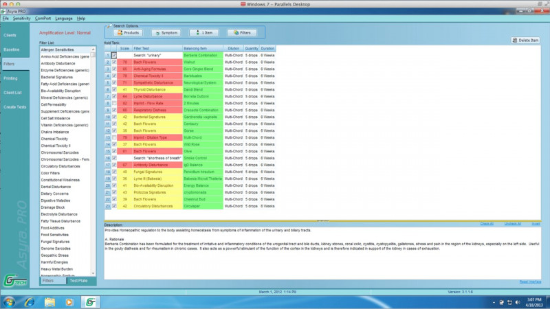Screen dimensions: 550x309
Task: Open Windows Explorer folder in taskbar
Action: coord(49,302)
